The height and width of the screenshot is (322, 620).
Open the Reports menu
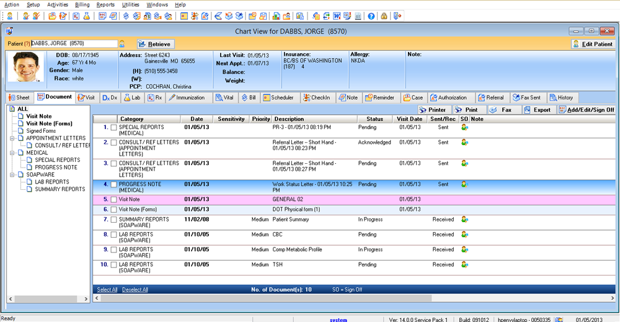point(105,5)
